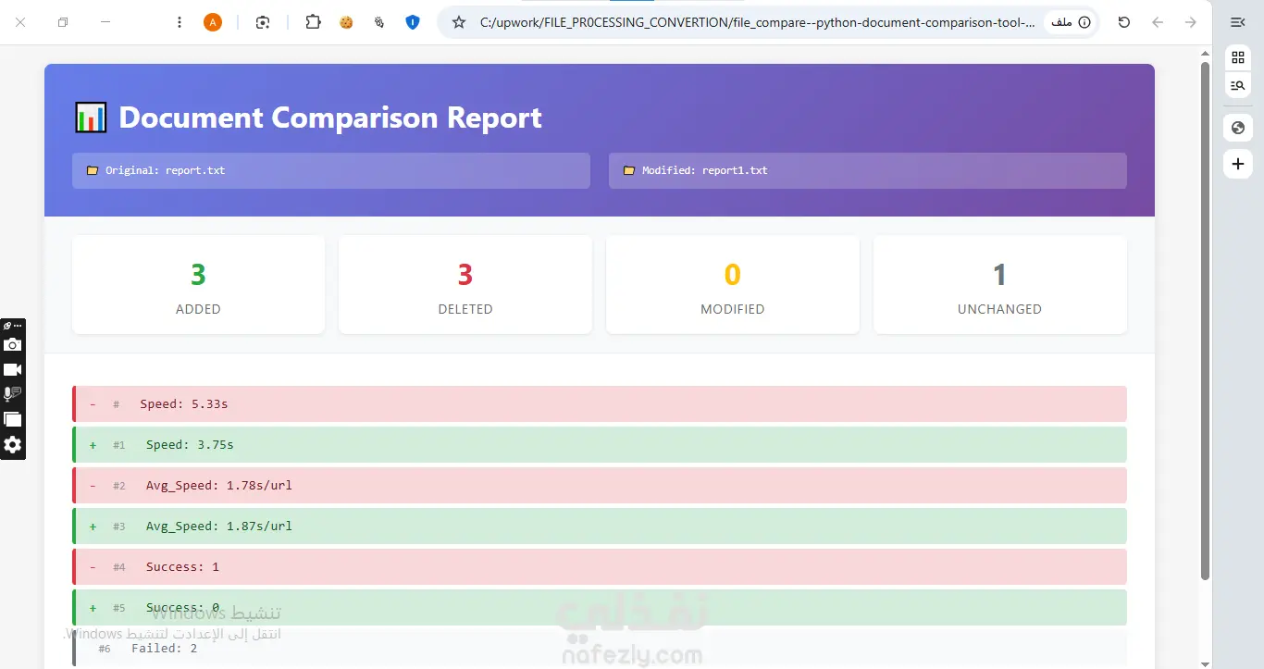Toggle the microphone in capture overlay

[12, 395]
